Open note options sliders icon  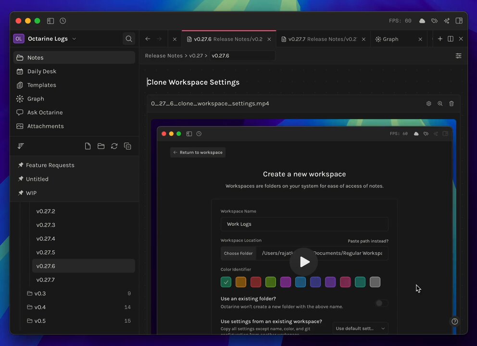pos(458,56)
